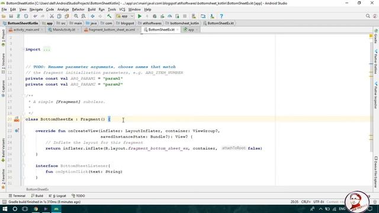Click the Undo arrow icon
This screenshot has width=379, height=213.
(36, 16)
